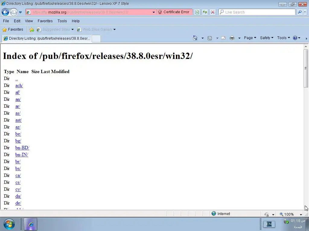The height and width of the screenshot is (231, 309).
Task: Click the Internet security zone indicator
Action: [x=221, y=214]
